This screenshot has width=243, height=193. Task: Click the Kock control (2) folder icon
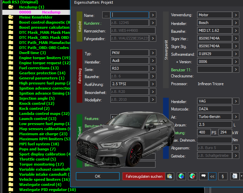pyautogui.click(x=11, y=108)
